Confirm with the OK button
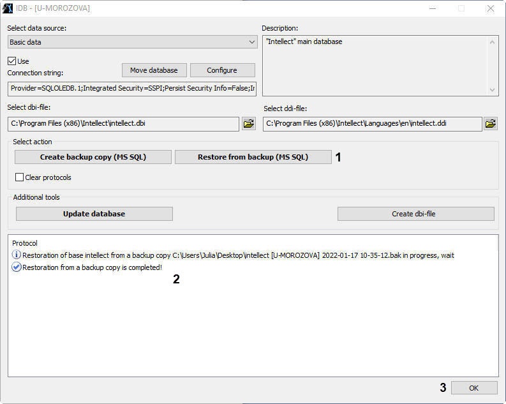 click(474, 388)
